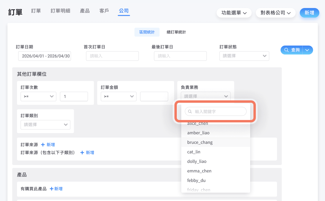
Task: Open the 功能選單 dropdown
Action: [x=234, y=13]
